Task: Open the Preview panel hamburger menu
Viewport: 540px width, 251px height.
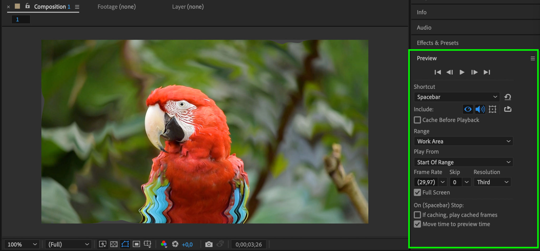Action: 533,58
